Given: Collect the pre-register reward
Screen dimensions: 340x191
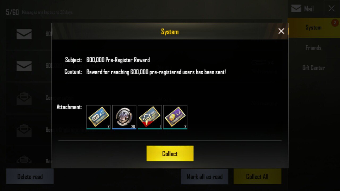Looking at the screenshot, I should (170, 154).
